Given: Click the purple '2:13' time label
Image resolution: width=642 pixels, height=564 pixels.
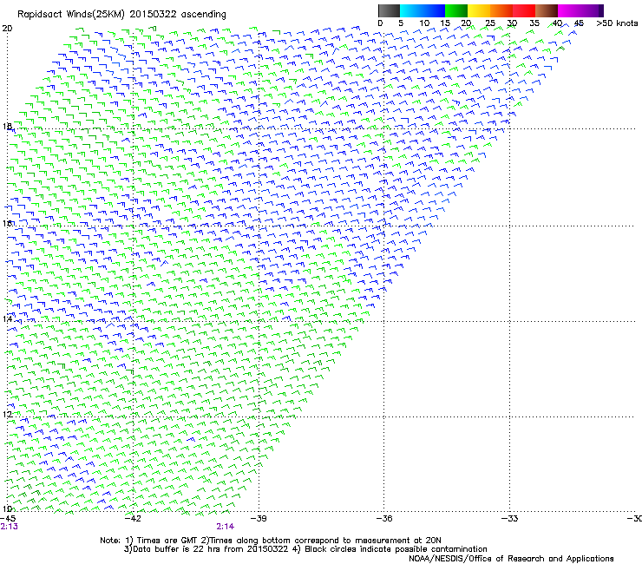Looking at the screenshot, I should point(9,527).
